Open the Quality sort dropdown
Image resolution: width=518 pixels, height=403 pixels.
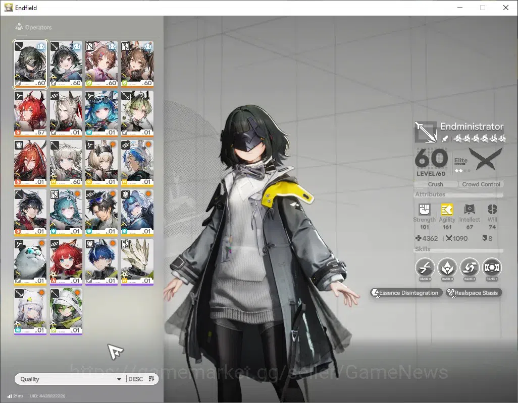click(70, 379)
